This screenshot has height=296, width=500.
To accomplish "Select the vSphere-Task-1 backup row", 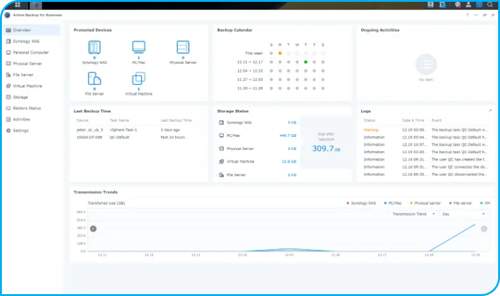I will [x=139, y=130].
